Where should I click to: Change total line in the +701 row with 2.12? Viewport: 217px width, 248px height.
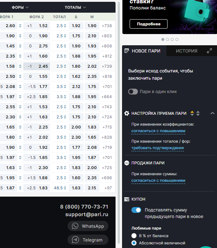pyautogui.click(x=65, y=87)
